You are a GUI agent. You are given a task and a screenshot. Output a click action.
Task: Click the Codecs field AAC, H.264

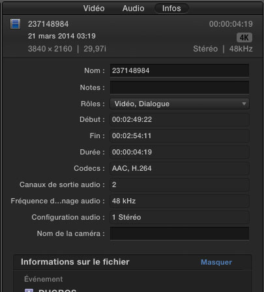[x=179, y=168]
